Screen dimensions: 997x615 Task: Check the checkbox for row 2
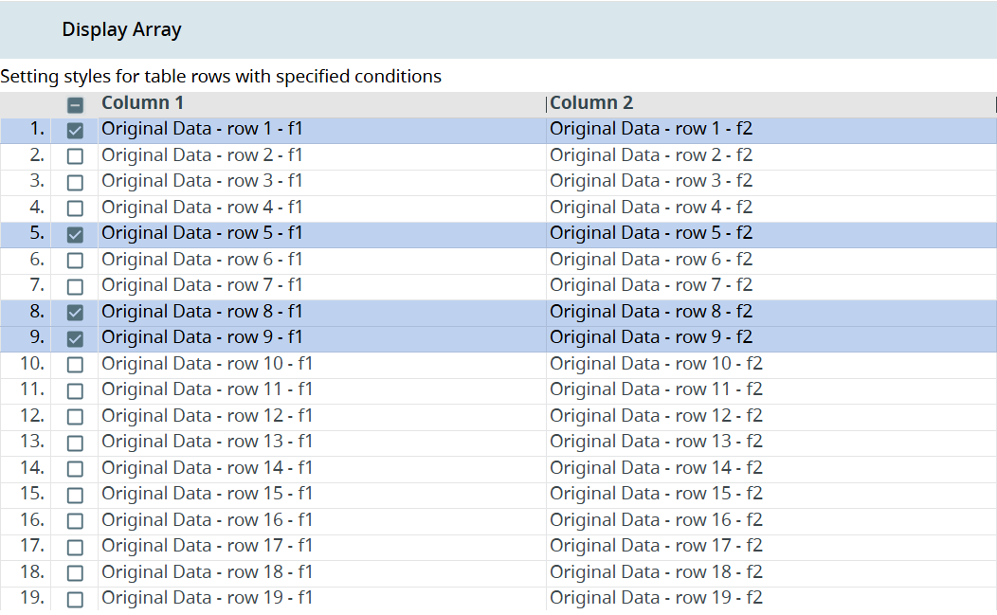[76, 156]
